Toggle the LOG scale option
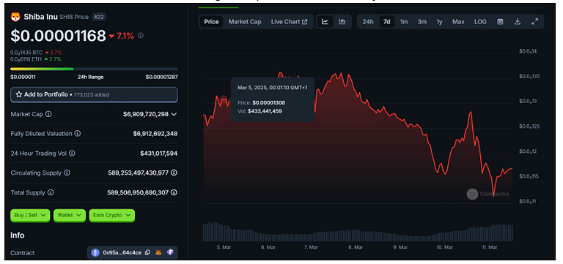This screenshot has width=563, height=264. pyautogui.click(x=480, y=21)
